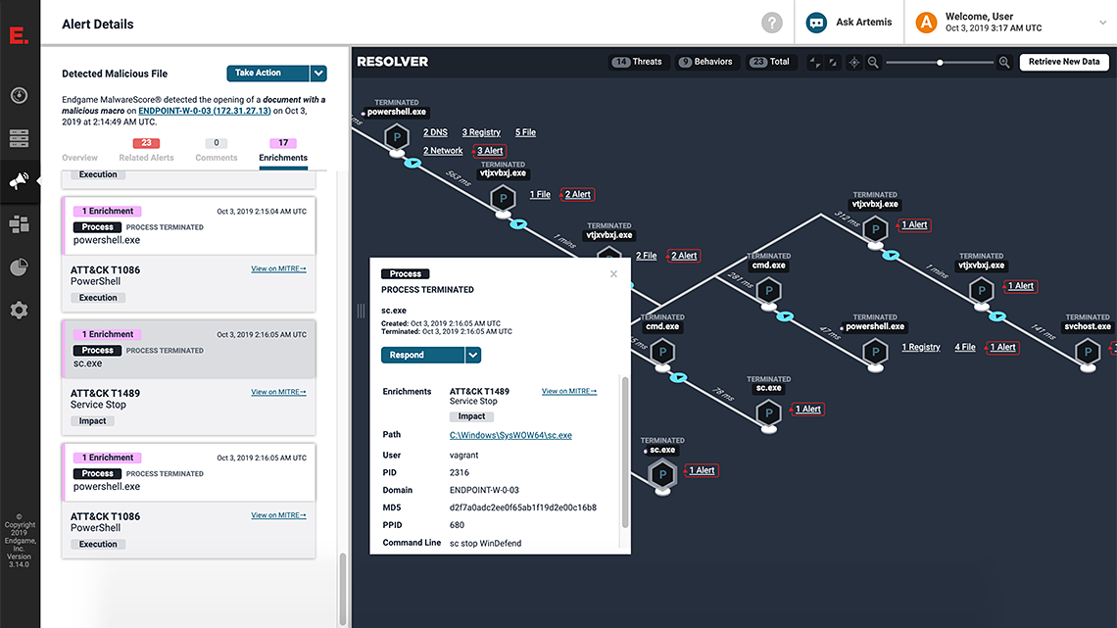The width and height of the screenshot is (1117, 628).
Task: Click Retrieve New Data button
Action: (1064, 62)
